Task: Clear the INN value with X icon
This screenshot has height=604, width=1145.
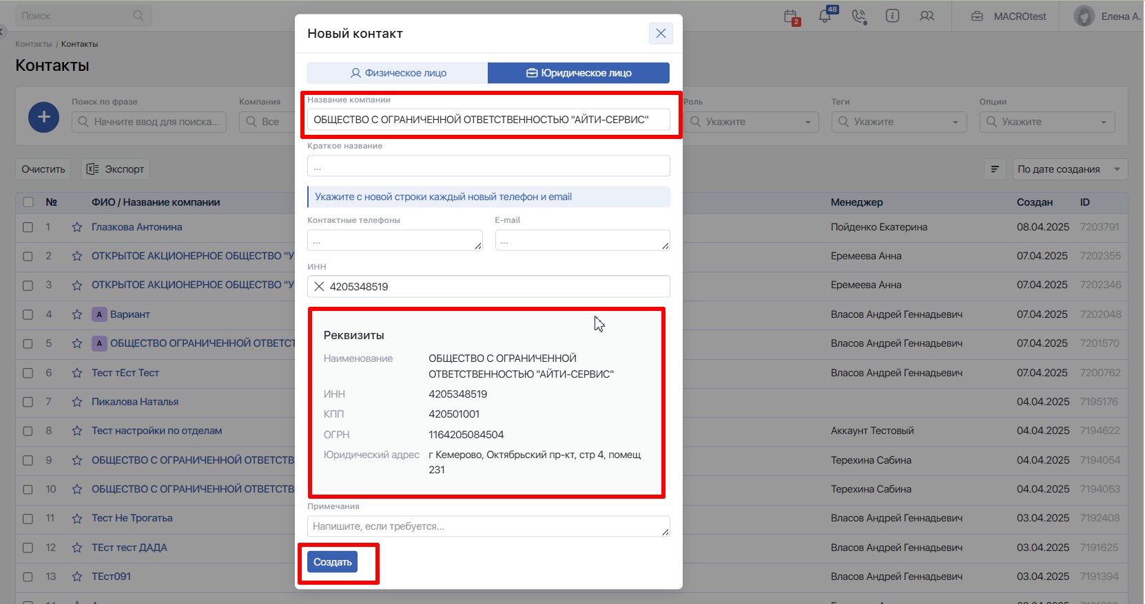Action: coord(319,286)
